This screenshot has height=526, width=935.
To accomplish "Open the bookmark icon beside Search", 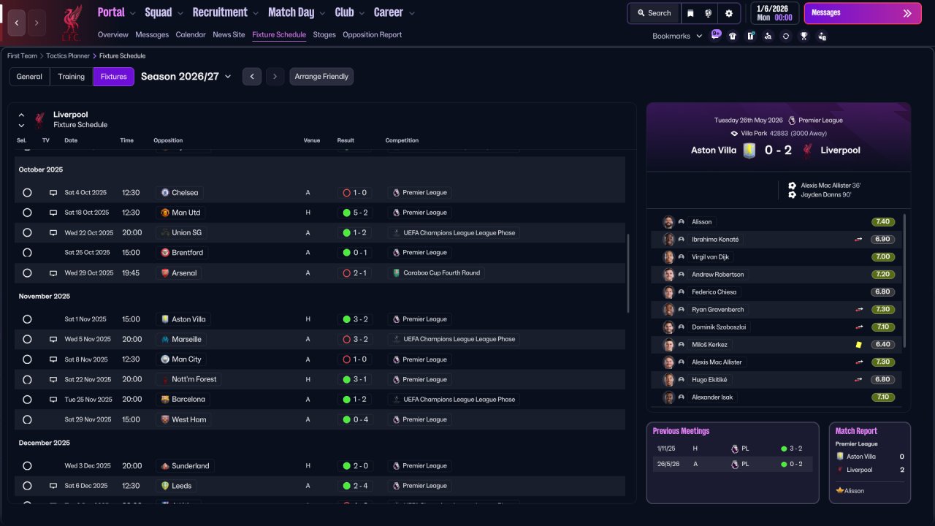I will point(691,13).
